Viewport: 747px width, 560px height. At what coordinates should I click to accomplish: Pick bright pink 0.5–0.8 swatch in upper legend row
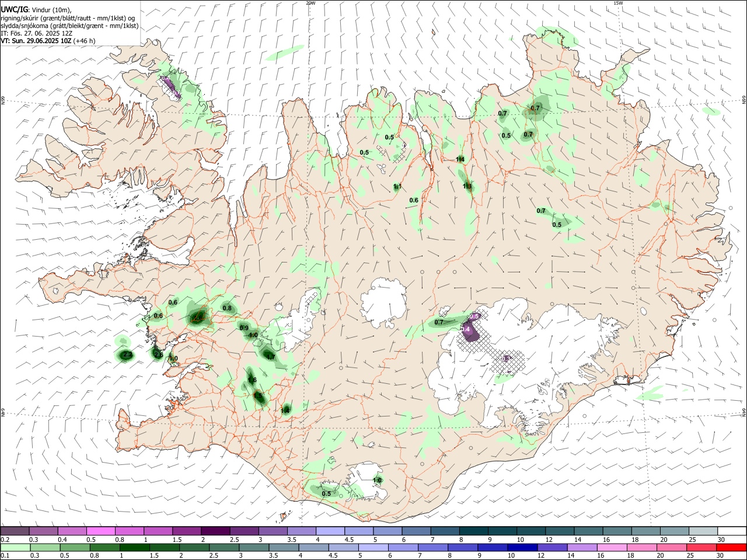tap(100, 531)
